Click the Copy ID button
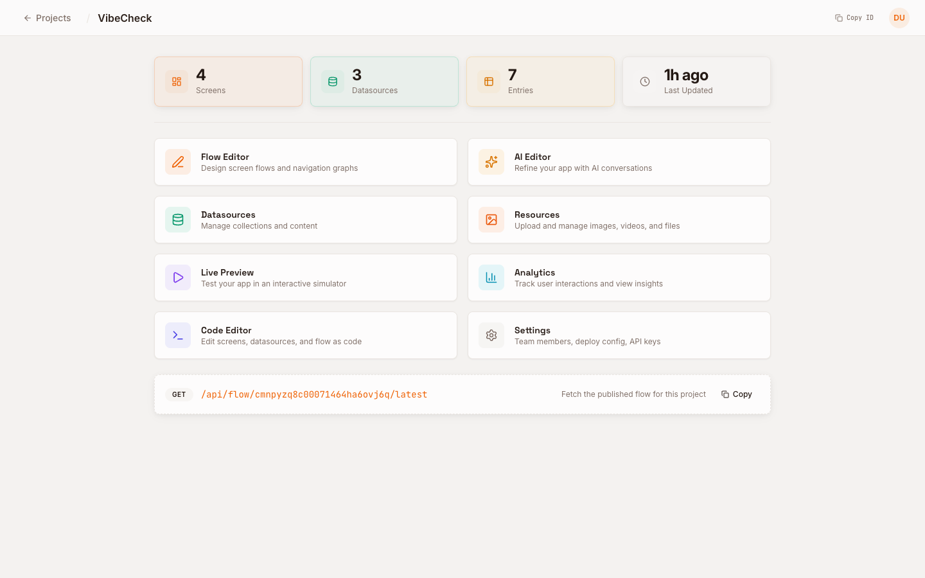The width and height of the screenshot is (925, 578). pyautogui.click(x=854, y=17)
